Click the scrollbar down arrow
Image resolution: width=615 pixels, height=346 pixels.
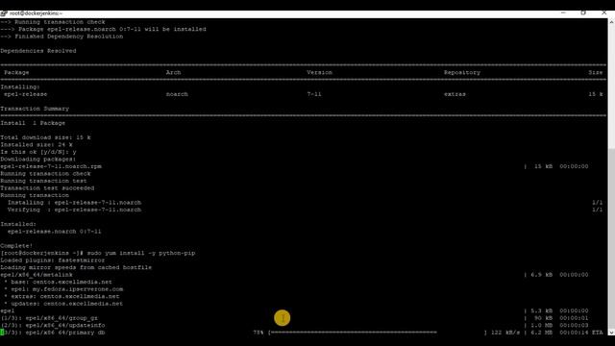(x=611, y=333)
